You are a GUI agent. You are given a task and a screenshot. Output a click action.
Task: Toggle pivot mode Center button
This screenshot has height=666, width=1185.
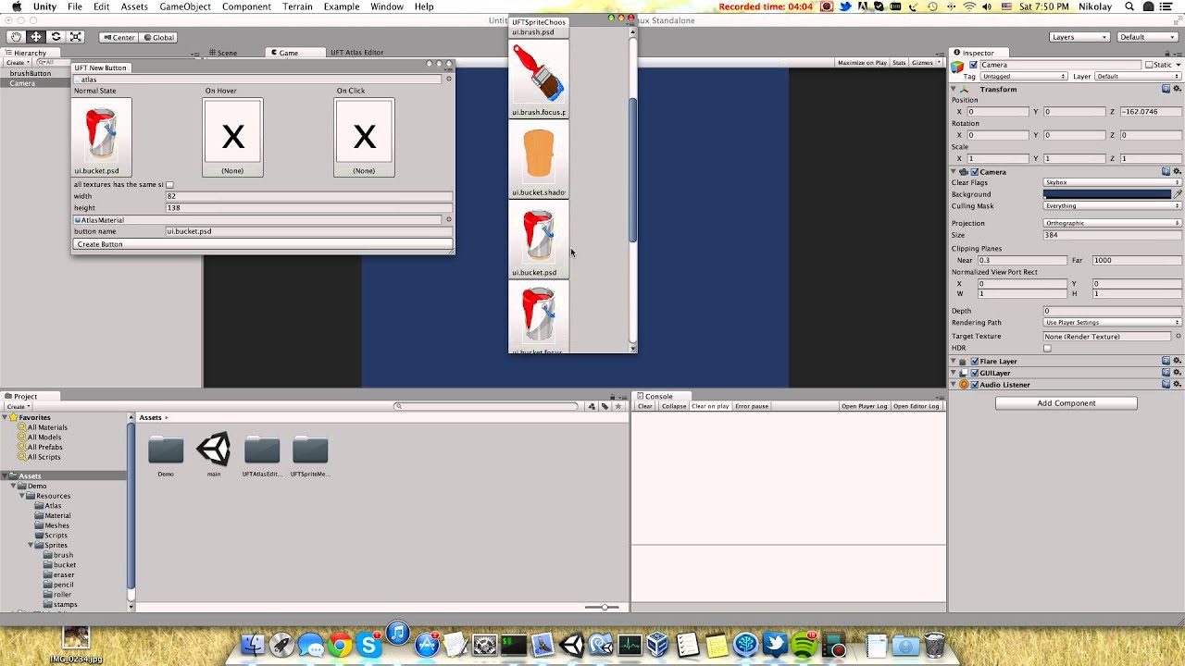[118, 38]
